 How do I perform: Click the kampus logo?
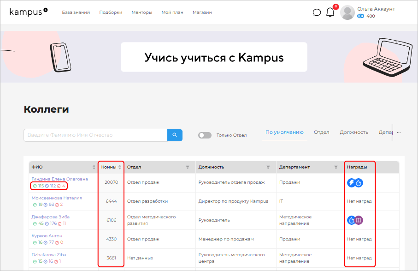pos(26,12)
